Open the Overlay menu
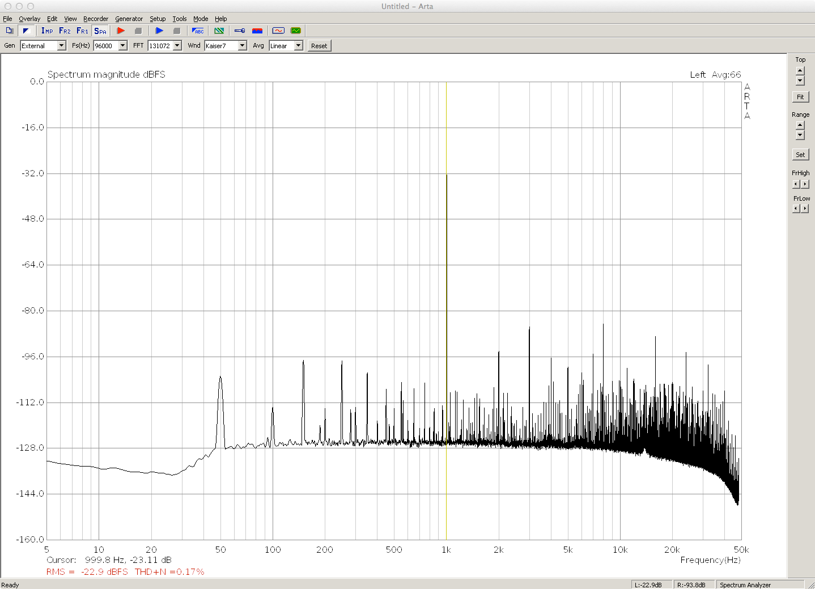 pyautogui.click(x=29, y=19)
